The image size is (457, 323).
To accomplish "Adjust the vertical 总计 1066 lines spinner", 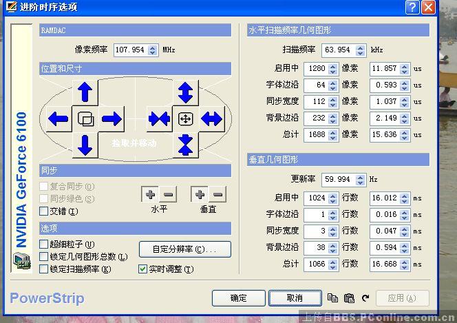I will [332, 264].
